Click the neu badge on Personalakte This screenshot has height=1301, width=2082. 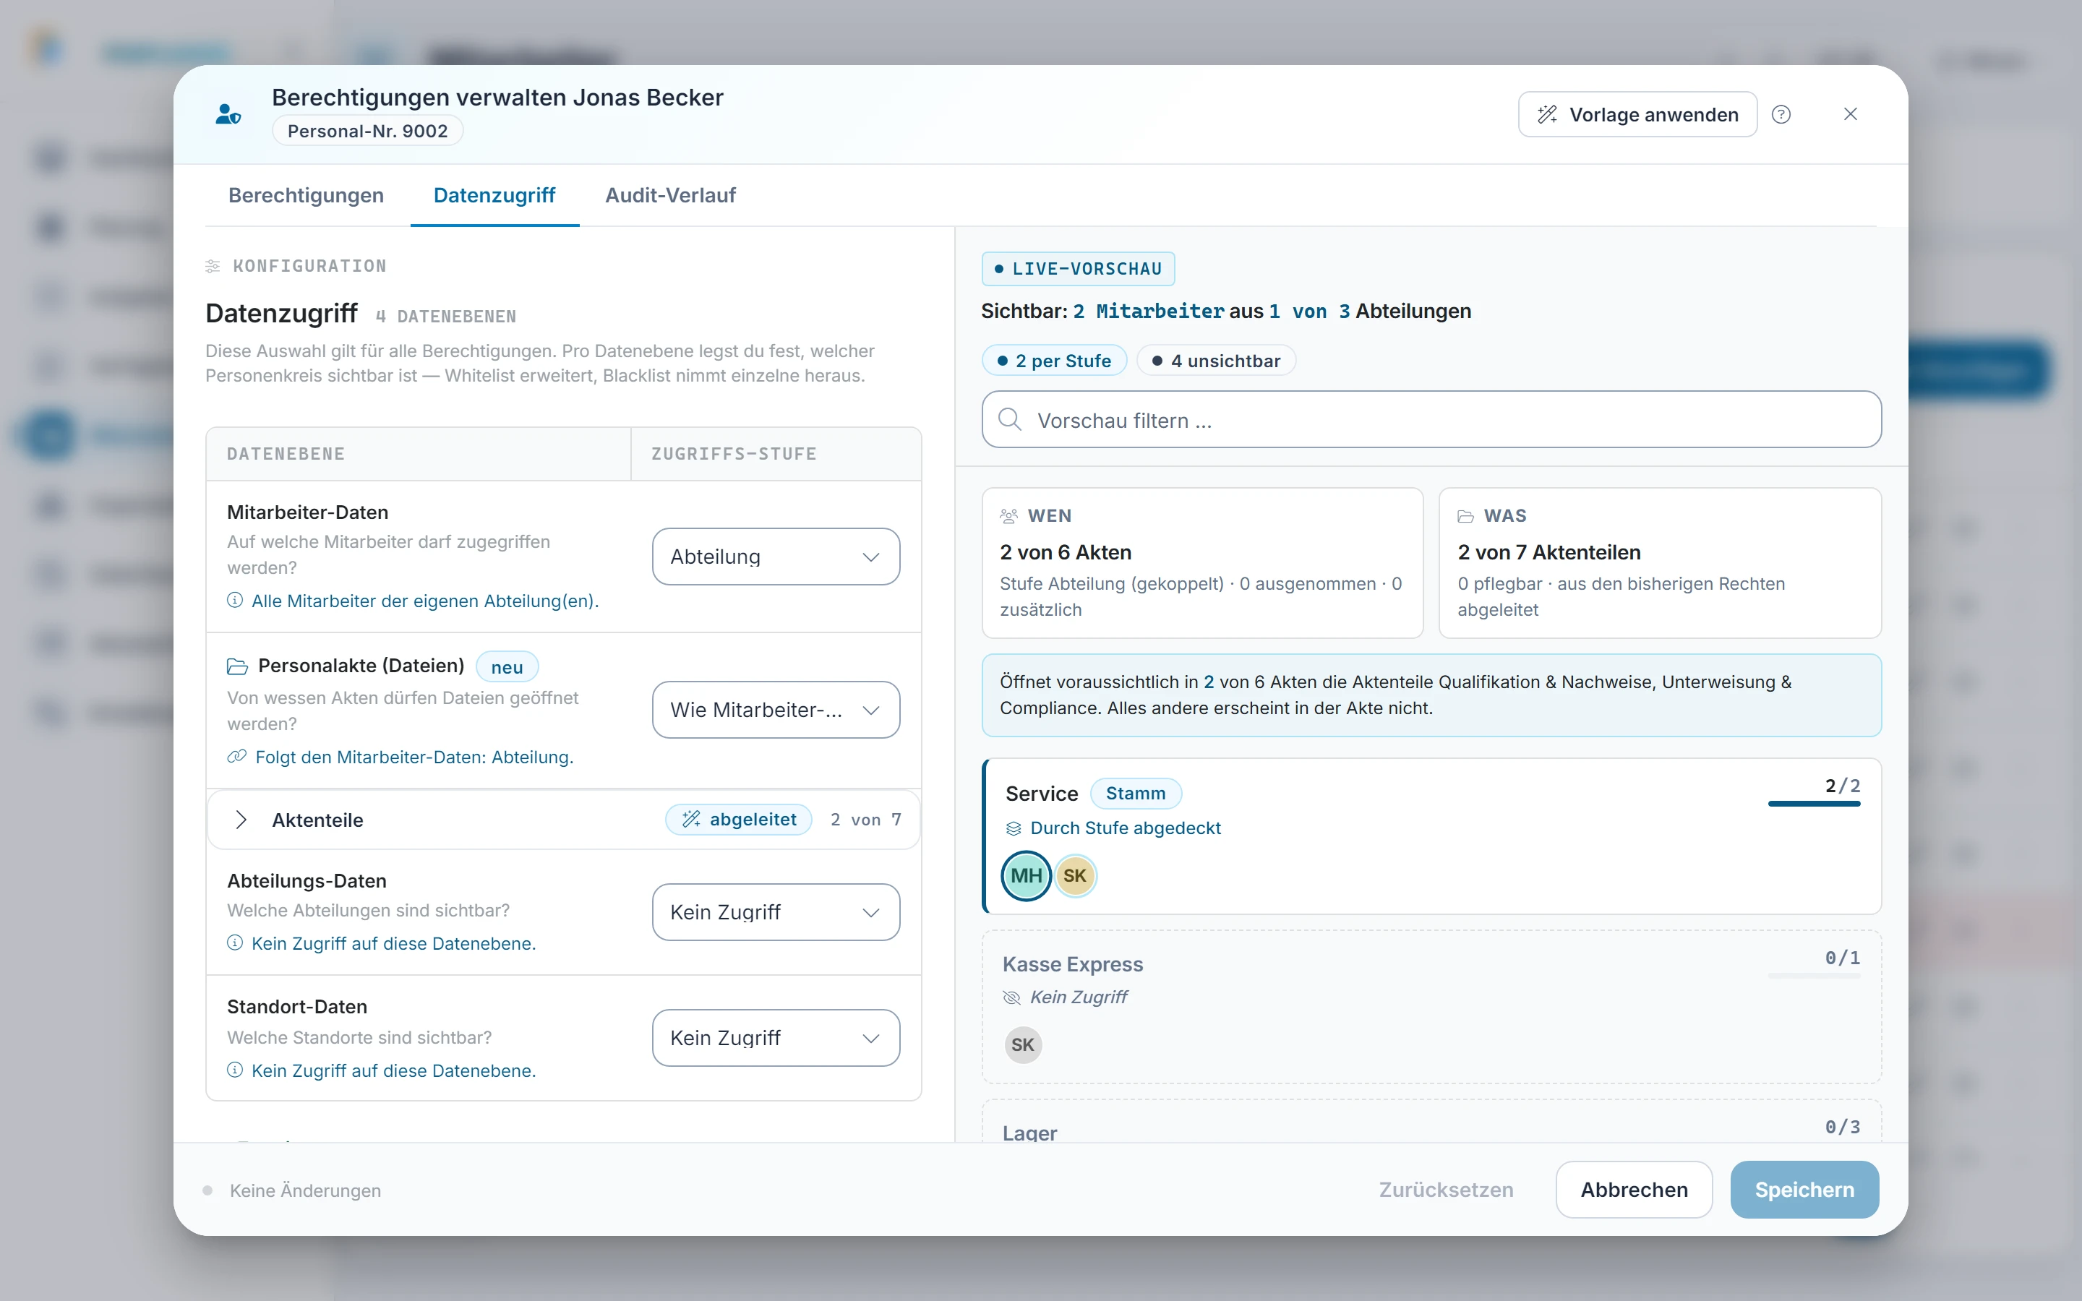click(507, 667)
